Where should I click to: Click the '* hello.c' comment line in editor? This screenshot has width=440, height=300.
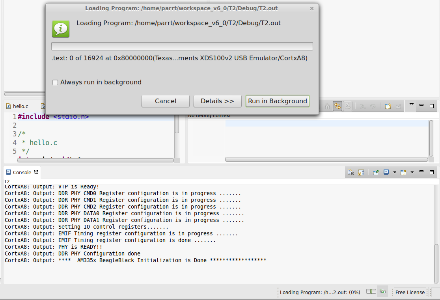[39, 143]
